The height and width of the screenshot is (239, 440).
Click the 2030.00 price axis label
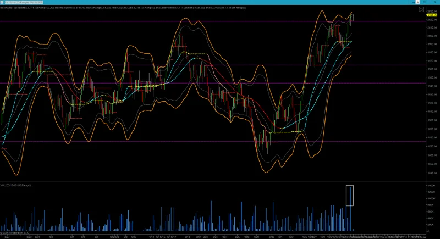click(432, 12)
